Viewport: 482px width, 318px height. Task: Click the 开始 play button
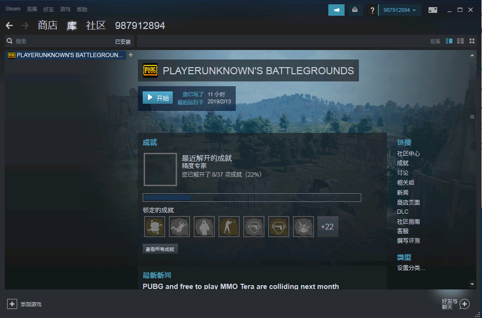pos(157,98)
